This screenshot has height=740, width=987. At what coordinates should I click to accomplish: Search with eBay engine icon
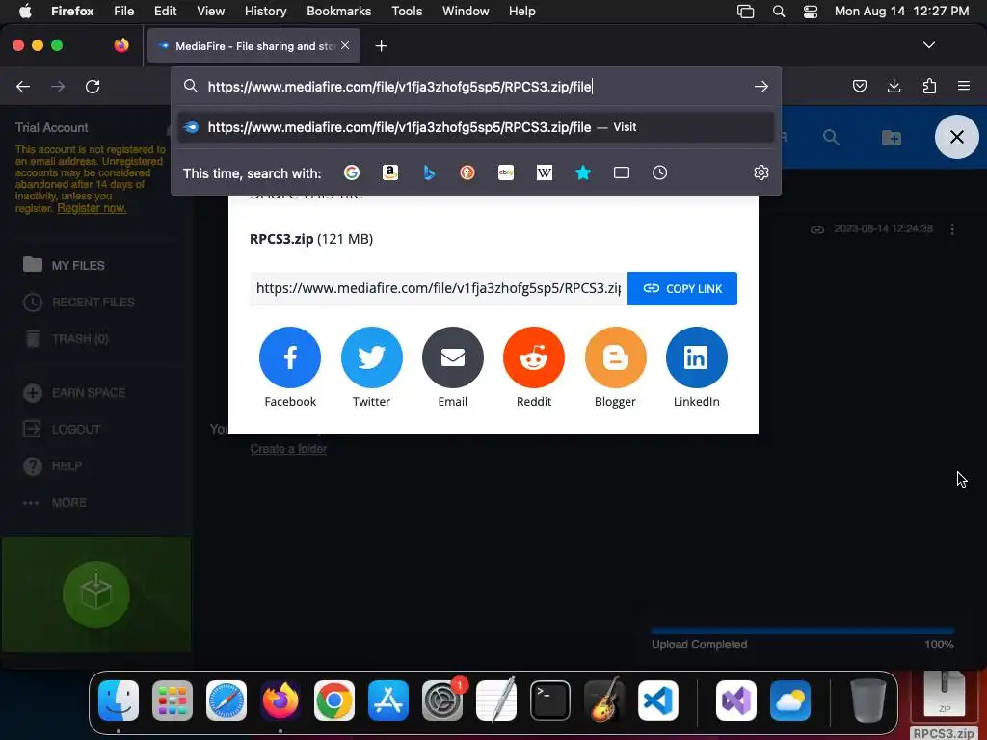pos(506,172)
